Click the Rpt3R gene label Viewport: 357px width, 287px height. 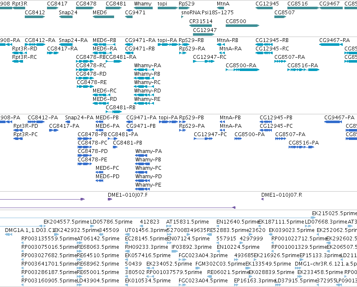[20, 4]
